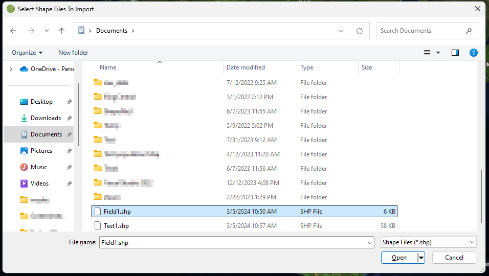The image size is (489, 276).
Task: Click the Back navigation arrow
Action: click(13, 31)
